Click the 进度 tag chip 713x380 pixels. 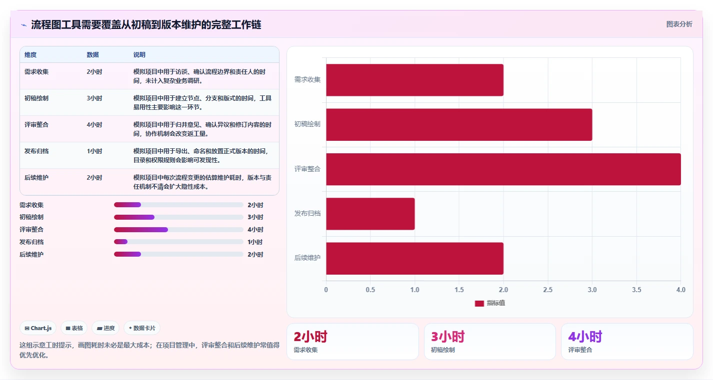pyautogui.click(x=105, y=328)
